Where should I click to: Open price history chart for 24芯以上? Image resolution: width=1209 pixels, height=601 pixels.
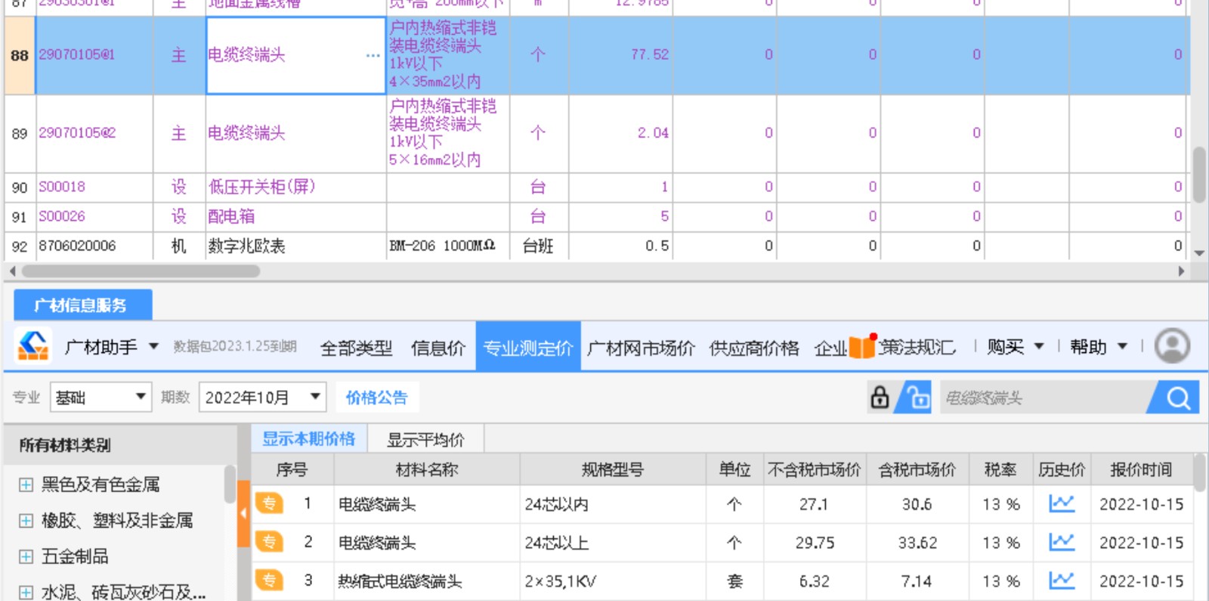(x=1062, y=542)
